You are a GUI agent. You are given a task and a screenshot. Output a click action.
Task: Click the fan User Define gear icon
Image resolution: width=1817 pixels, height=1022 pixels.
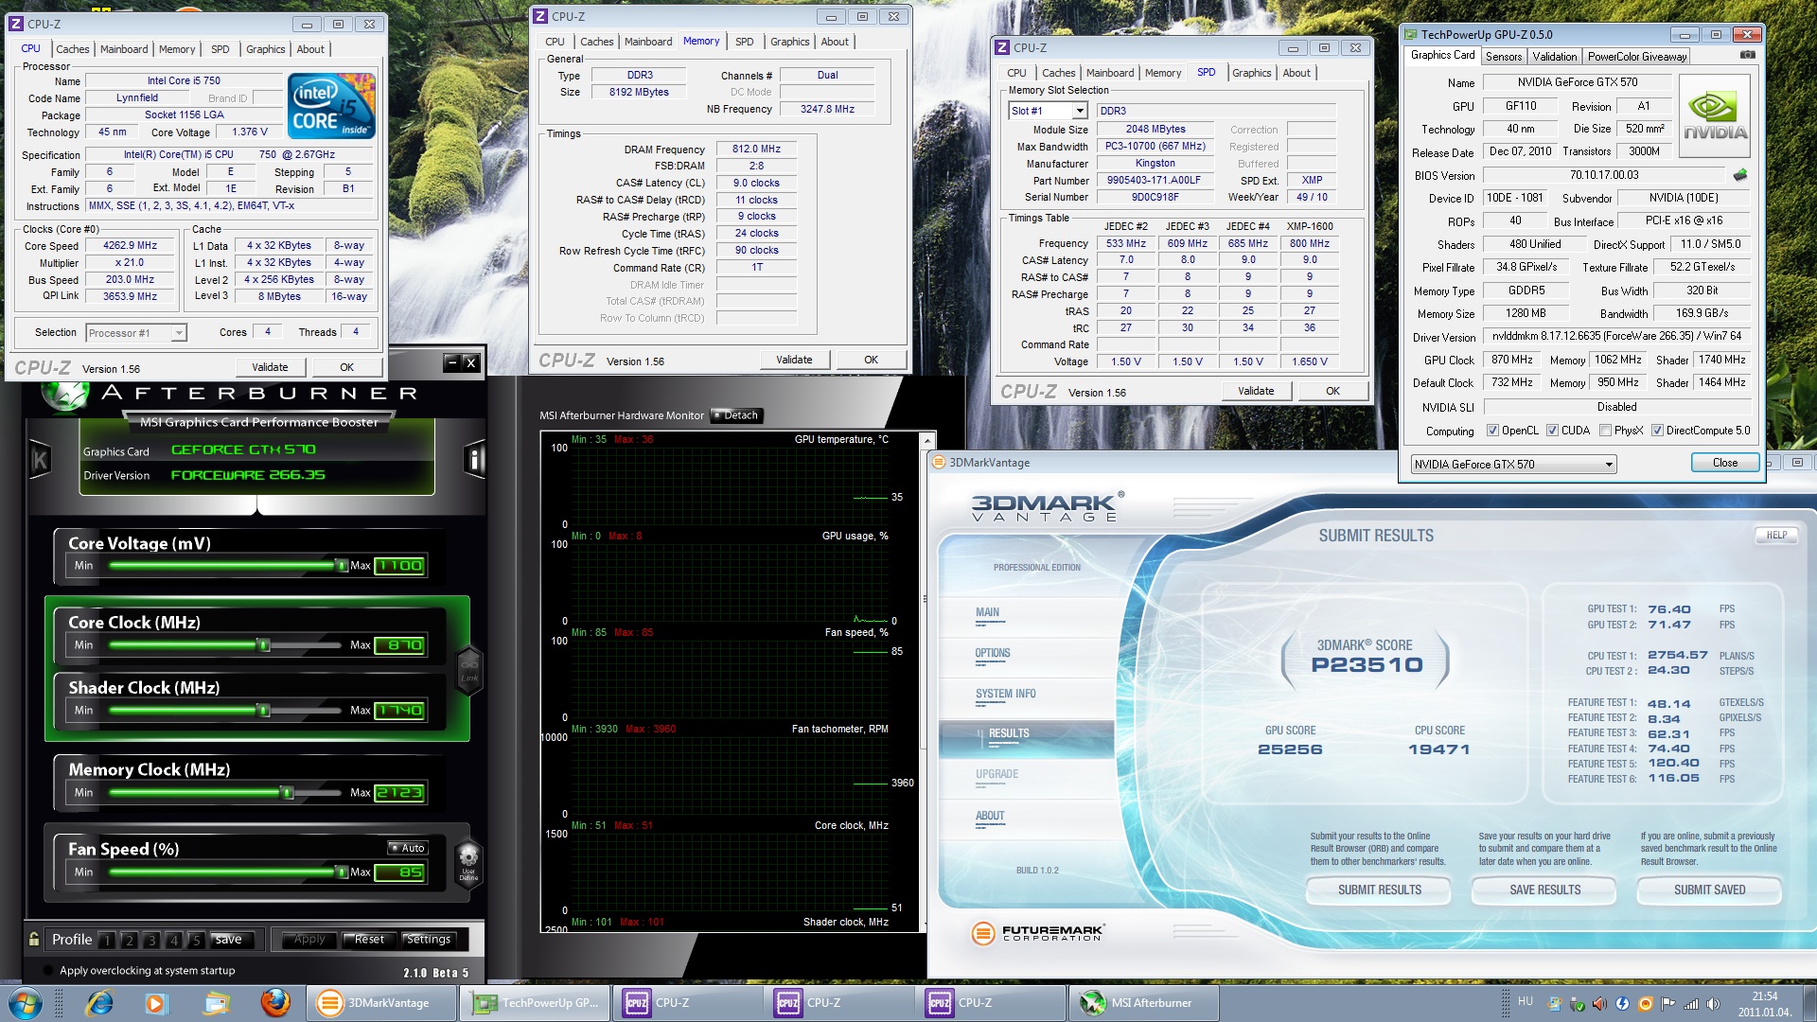468,859
